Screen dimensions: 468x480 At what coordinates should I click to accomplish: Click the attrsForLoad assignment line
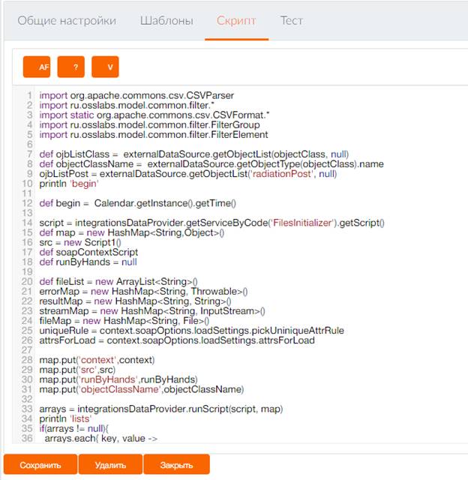177,340
